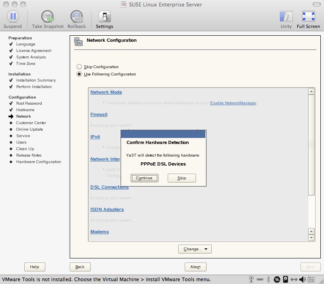The height and width of the screenshot is (284, 324).
Task: Click the Hostname step
Action: click(x=25, y=110)
